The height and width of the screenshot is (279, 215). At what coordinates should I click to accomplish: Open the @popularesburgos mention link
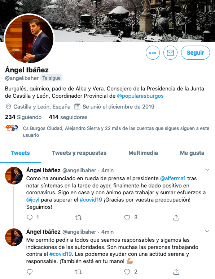click(x=140, y=96)
